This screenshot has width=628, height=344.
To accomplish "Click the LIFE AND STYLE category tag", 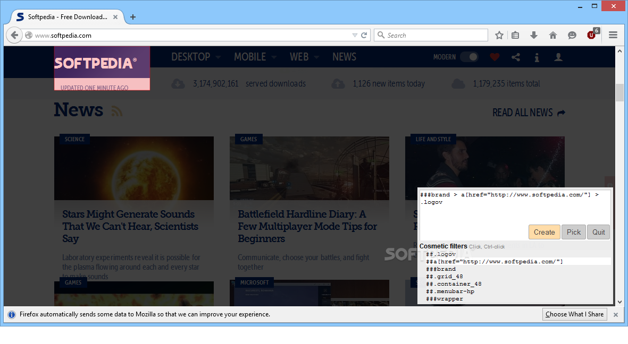I will coord(433,139).
